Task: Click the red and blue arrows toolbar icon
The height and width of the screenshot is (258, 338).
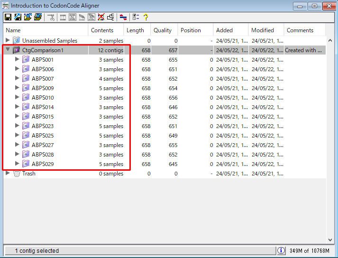Action: 123,18
